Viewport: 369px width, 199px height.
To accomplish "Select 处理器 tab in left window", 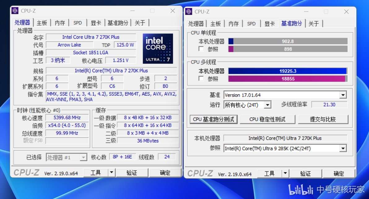I will 22,22.
